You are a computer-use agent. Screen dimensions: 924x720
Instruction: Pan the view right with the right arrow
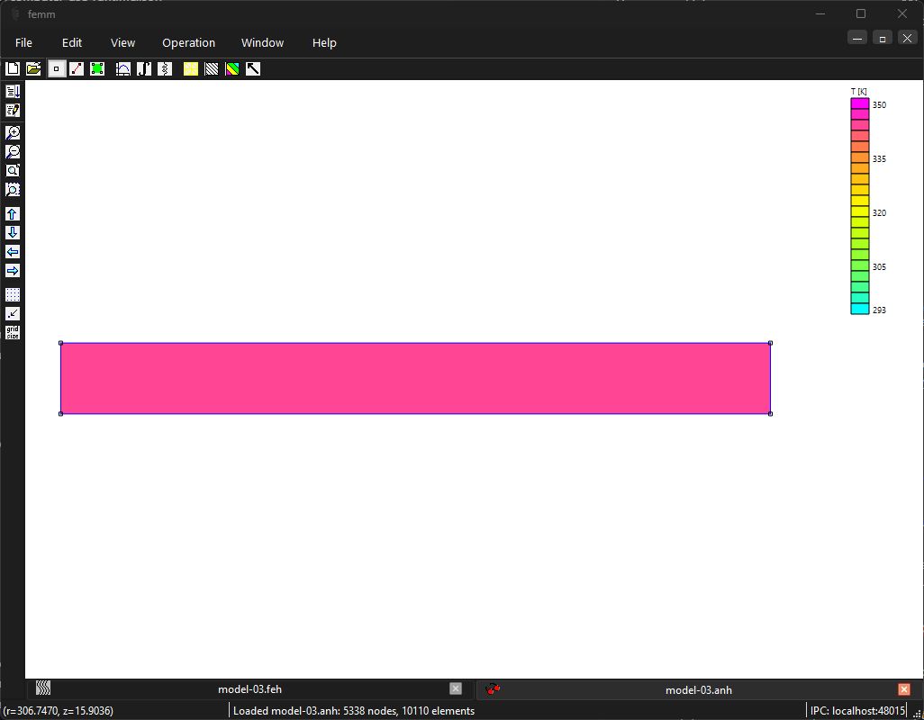coord(13,270)
